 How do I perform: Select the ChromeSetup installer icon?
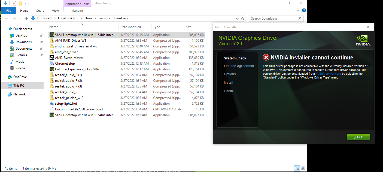(x=52, y=64)
